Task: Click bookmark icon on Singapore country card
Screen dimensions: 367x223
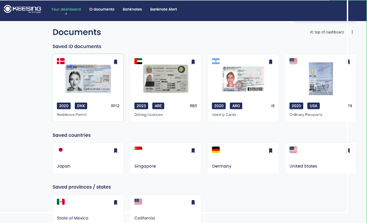Action: tap(193, 150)
